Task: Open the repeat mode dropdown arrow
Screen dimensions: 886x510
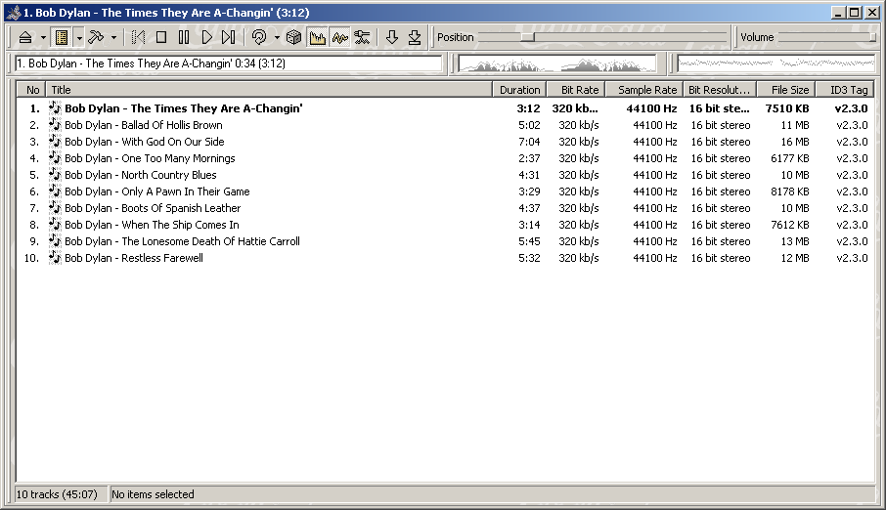Action: (277, 38)
